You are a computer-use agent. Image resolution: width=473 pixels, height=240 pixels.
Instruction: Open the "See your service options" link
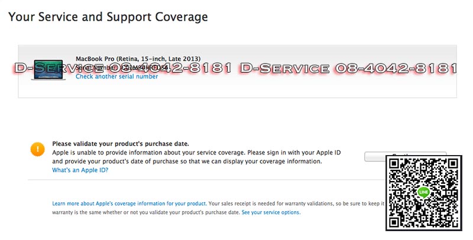point(270,212)
